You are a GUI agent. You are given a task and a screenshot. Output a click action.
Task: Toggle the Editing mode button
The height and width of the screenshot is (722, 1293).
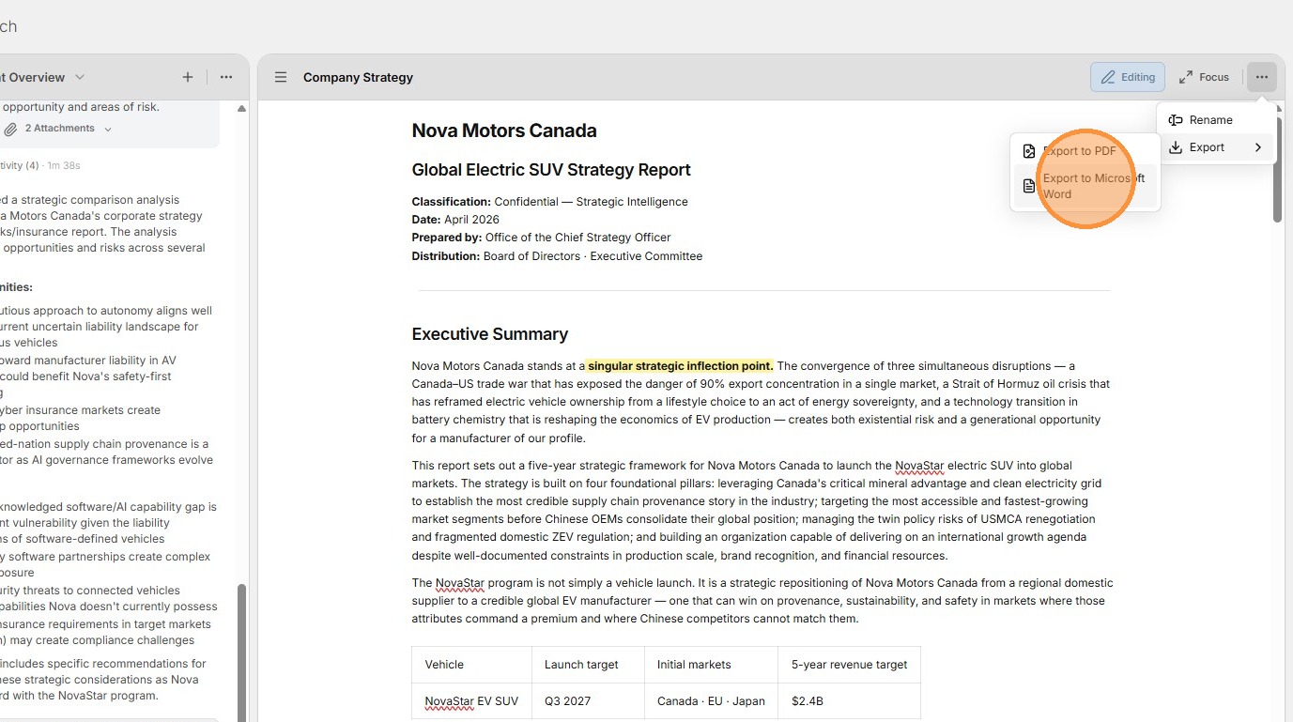[1128, 77]
